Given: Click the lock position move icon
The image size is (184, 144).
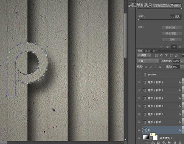Looking at the screenshot, I should coord(155,67).
